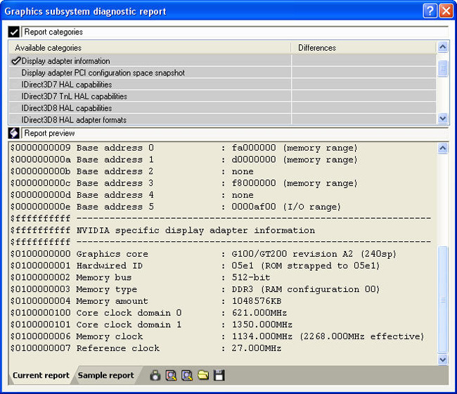Screen dimensions: 457x394
Task: Click the Graphics core line in preview
Action: [203, 254]
